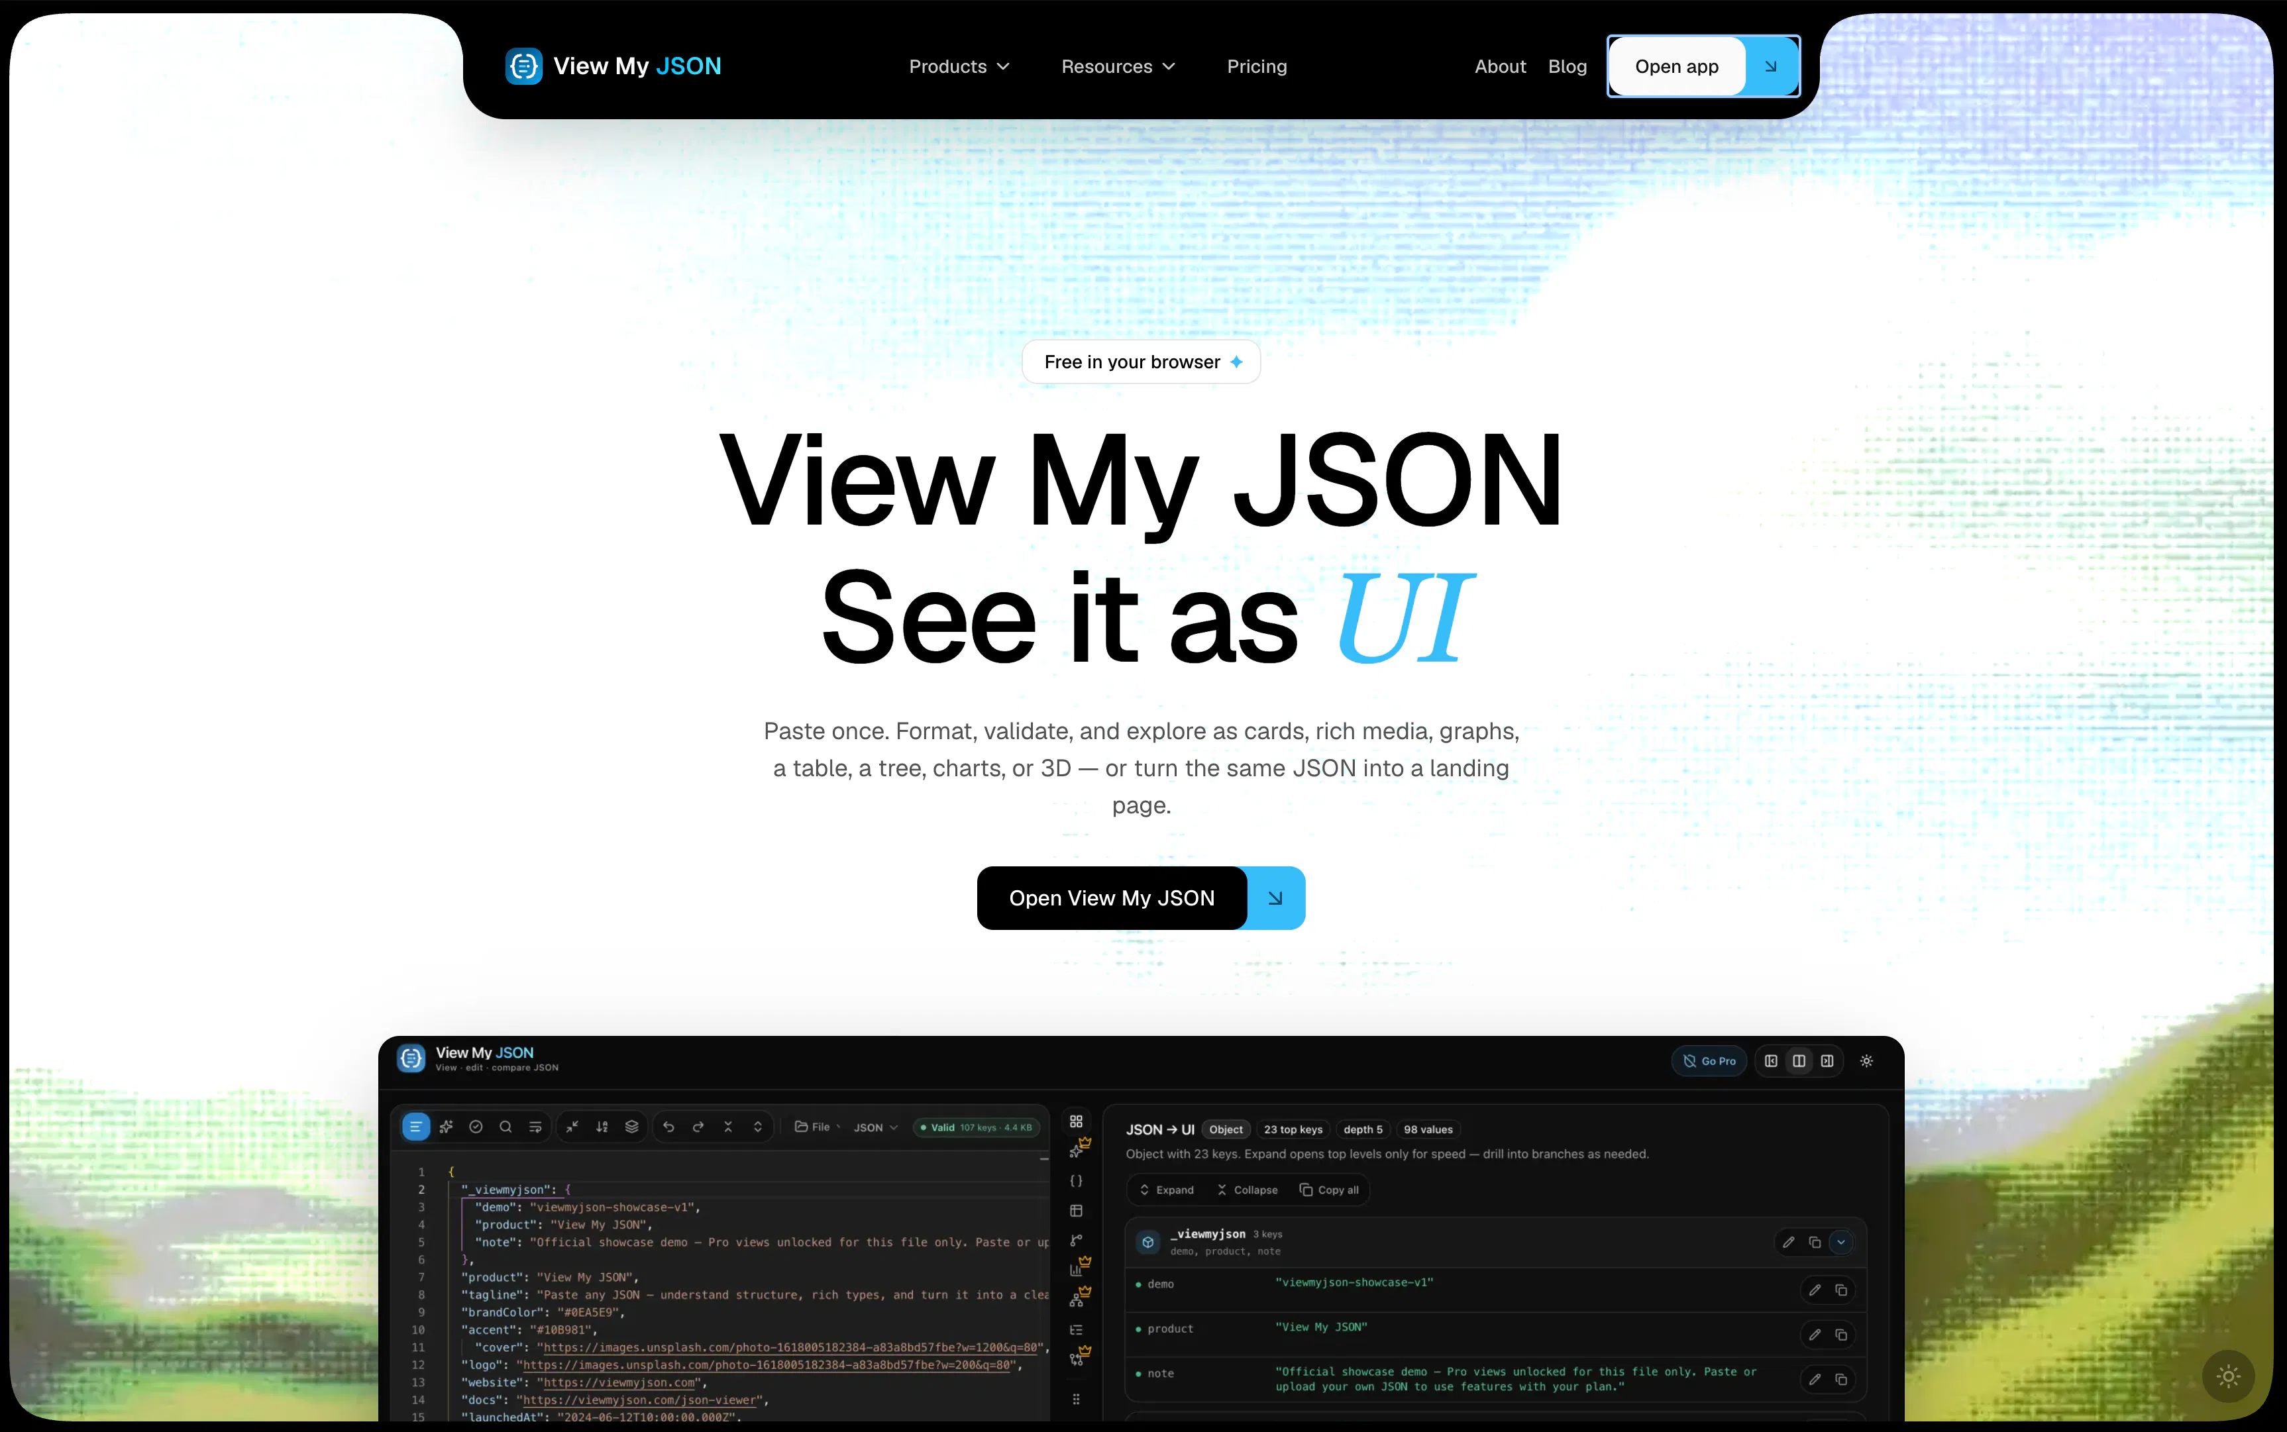2287x1432 pixels.
Task: Click the search magnifier icon in editor toolbar
Action: pos(506,1127)
